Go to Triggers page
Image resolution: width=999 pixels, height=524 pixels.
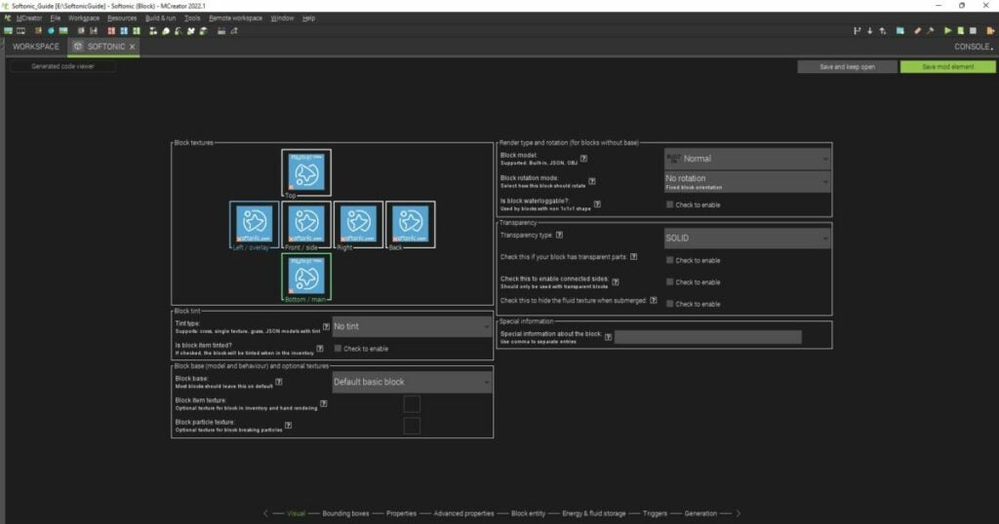click(x=655, y=513)
